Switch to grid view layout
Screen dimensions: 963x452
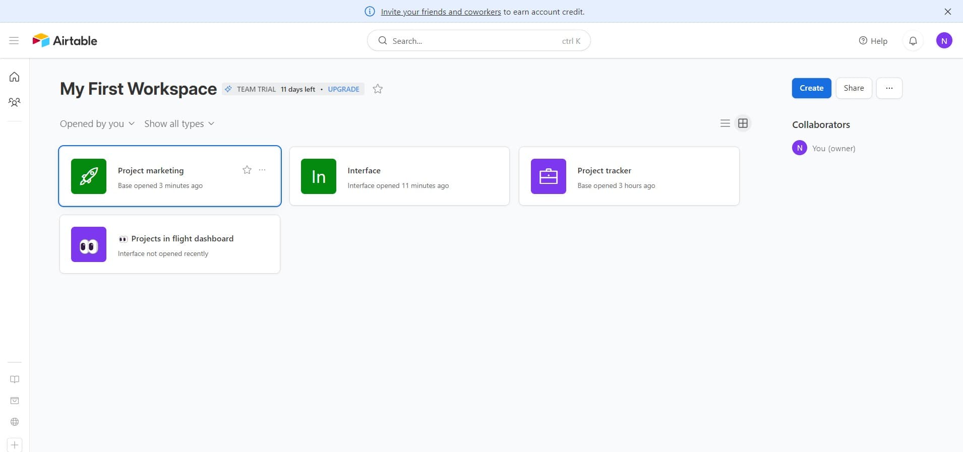click(743, 123)
